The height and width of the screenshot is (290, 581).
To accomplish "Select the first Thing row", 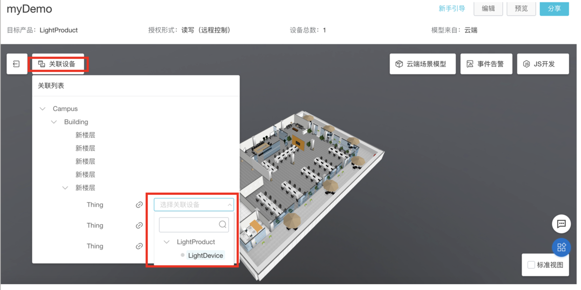I will pyautogui.click(x=95, y=205).
